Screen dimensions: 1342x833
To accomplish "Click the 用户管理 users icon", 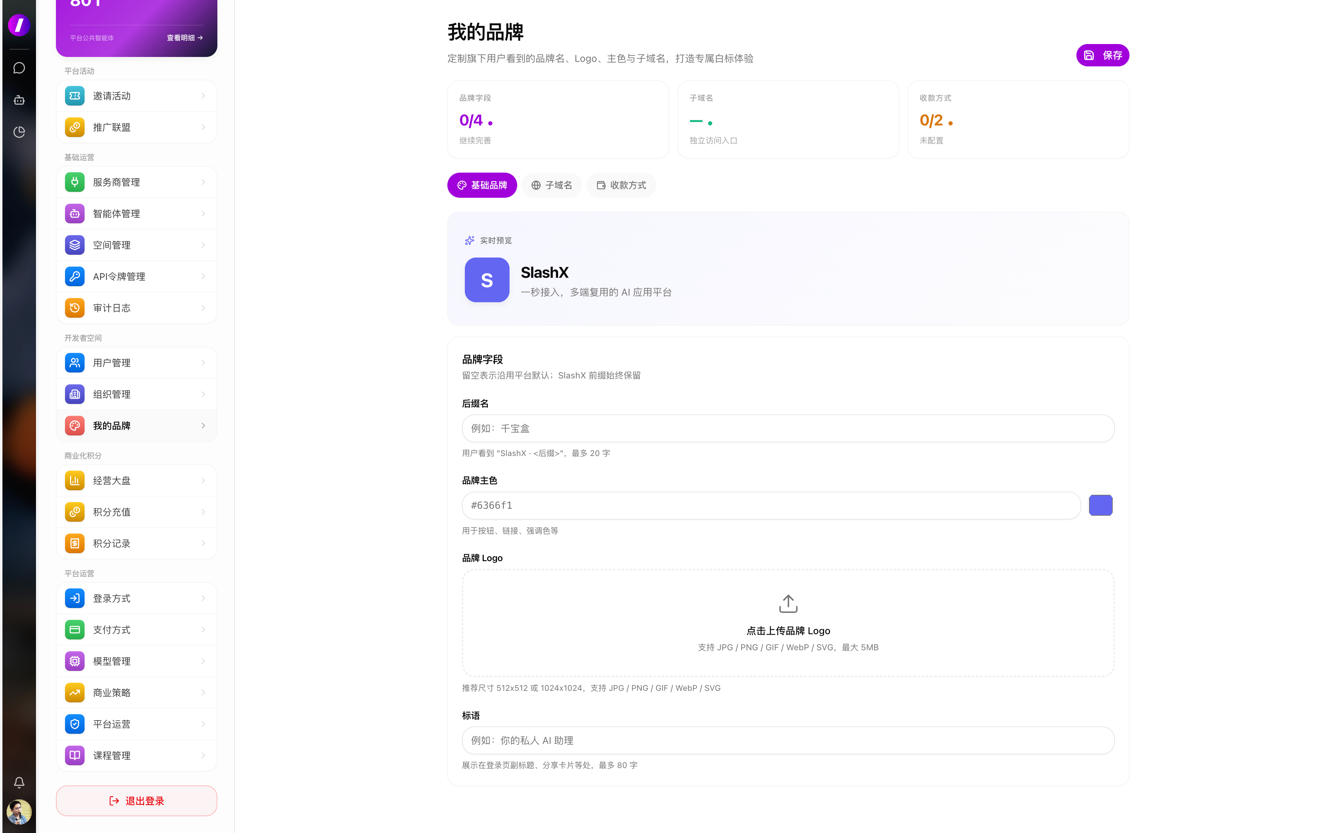I will (x=75, y=363).
